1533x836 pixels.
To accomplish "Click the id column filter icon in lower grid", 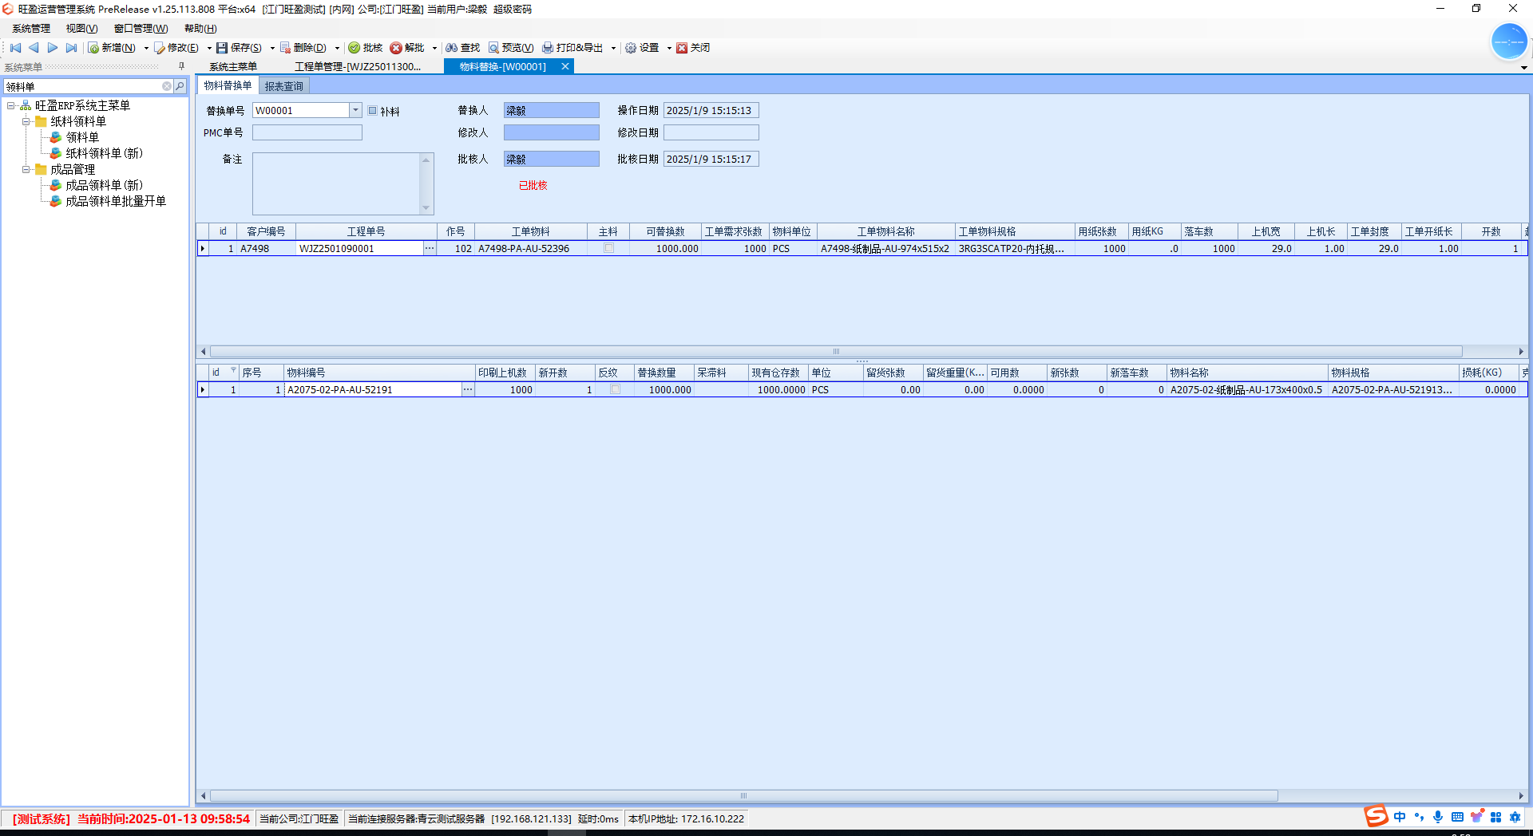I will [x=234, y=371].
